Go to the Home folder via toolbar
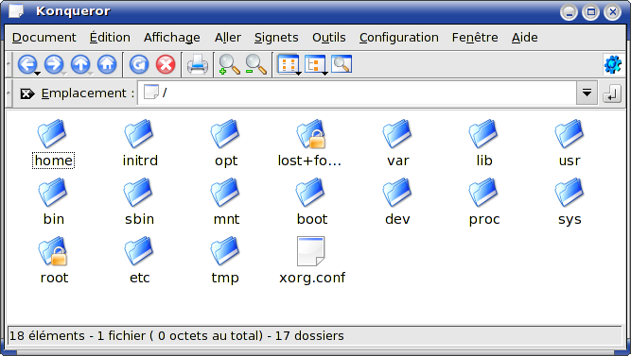Screen dimensions: 631x356 (x=107, y=64)
